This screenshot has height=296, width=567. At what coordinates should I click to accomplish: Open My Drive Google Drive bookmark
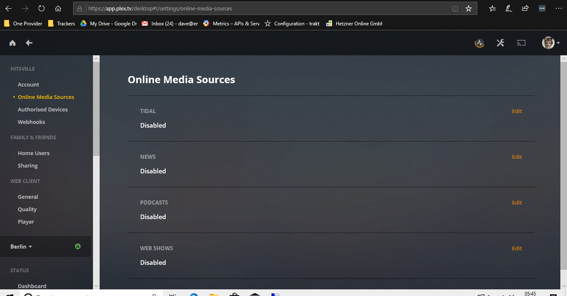tap(108, 24)
